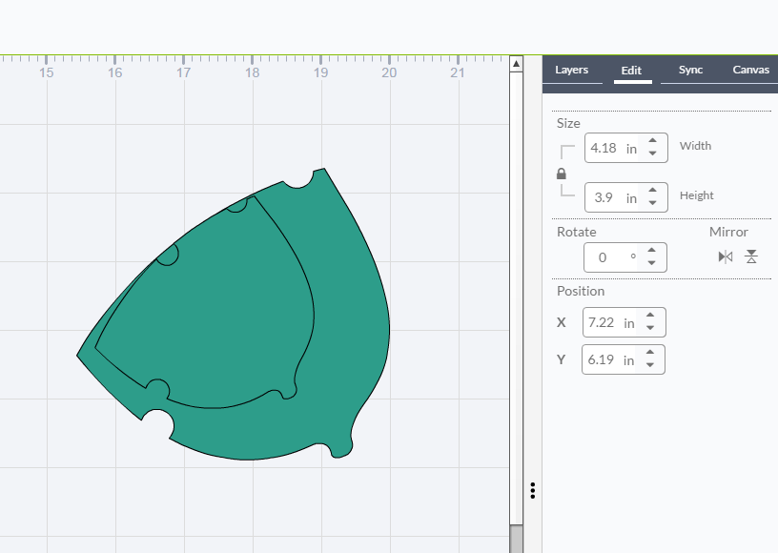Toggle the aspect ratio lock icon
This screenshot has height=553, width=778.
click(562, 174)
